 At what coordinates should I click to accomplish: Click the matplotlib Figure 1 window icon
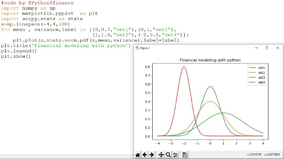pyautogui.click(x=137, y=48)
